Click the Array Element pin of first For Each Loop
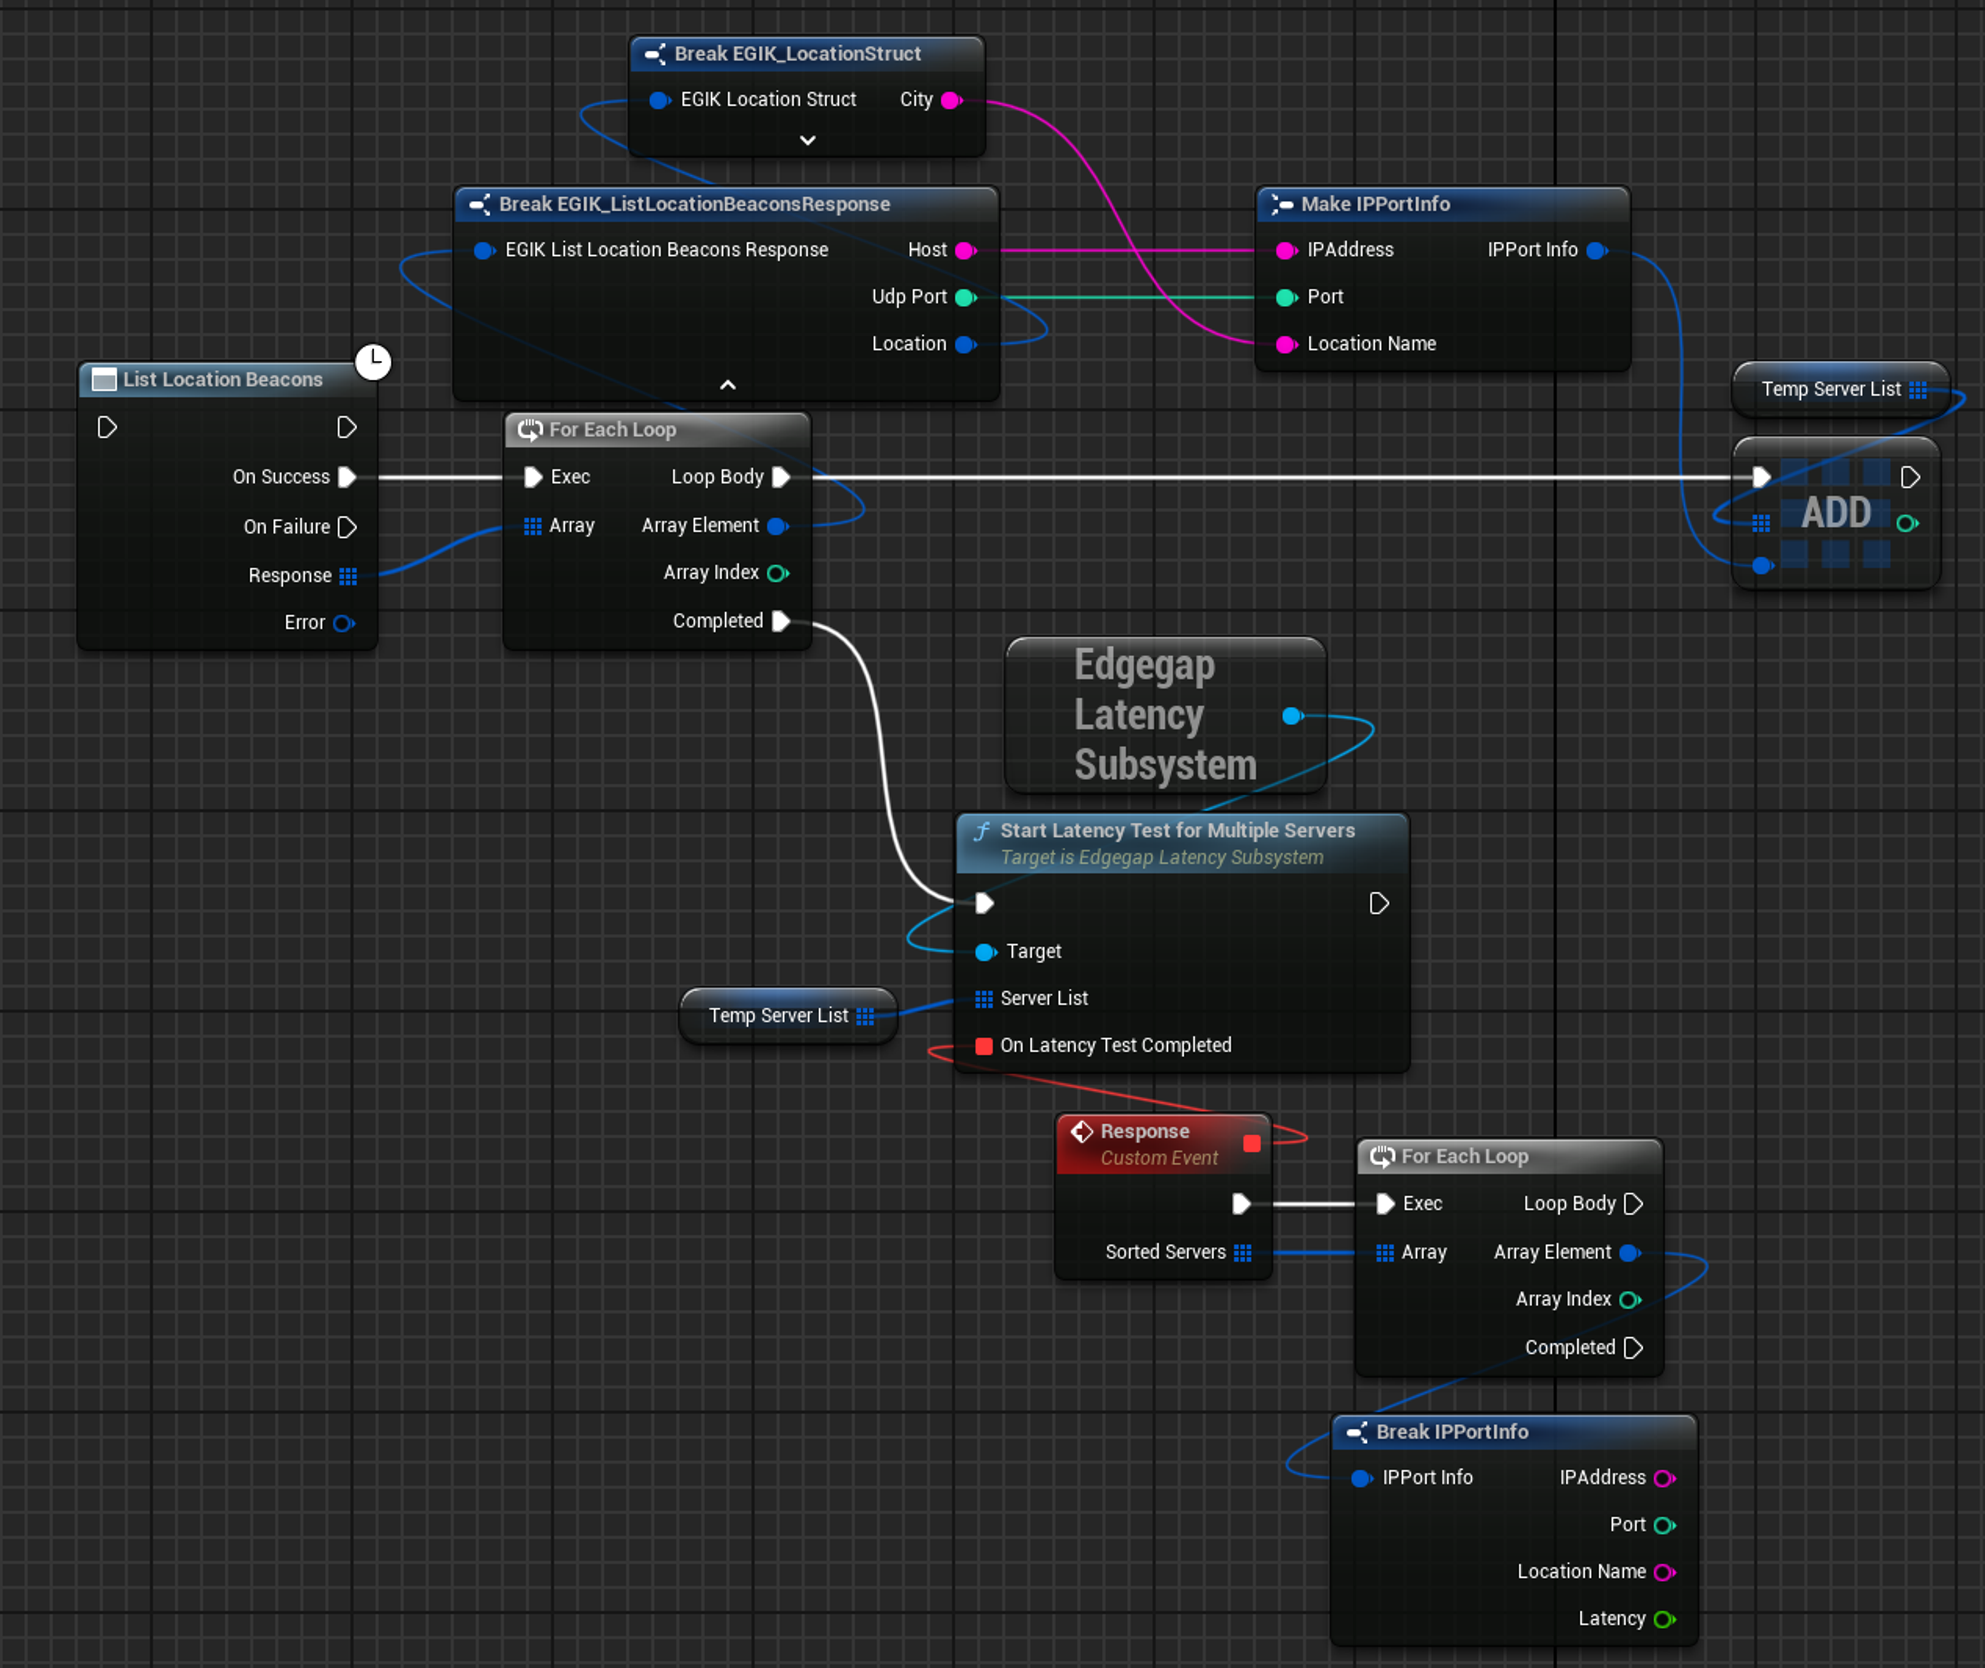This screenshot has height=1668, width=1985. 777,527
